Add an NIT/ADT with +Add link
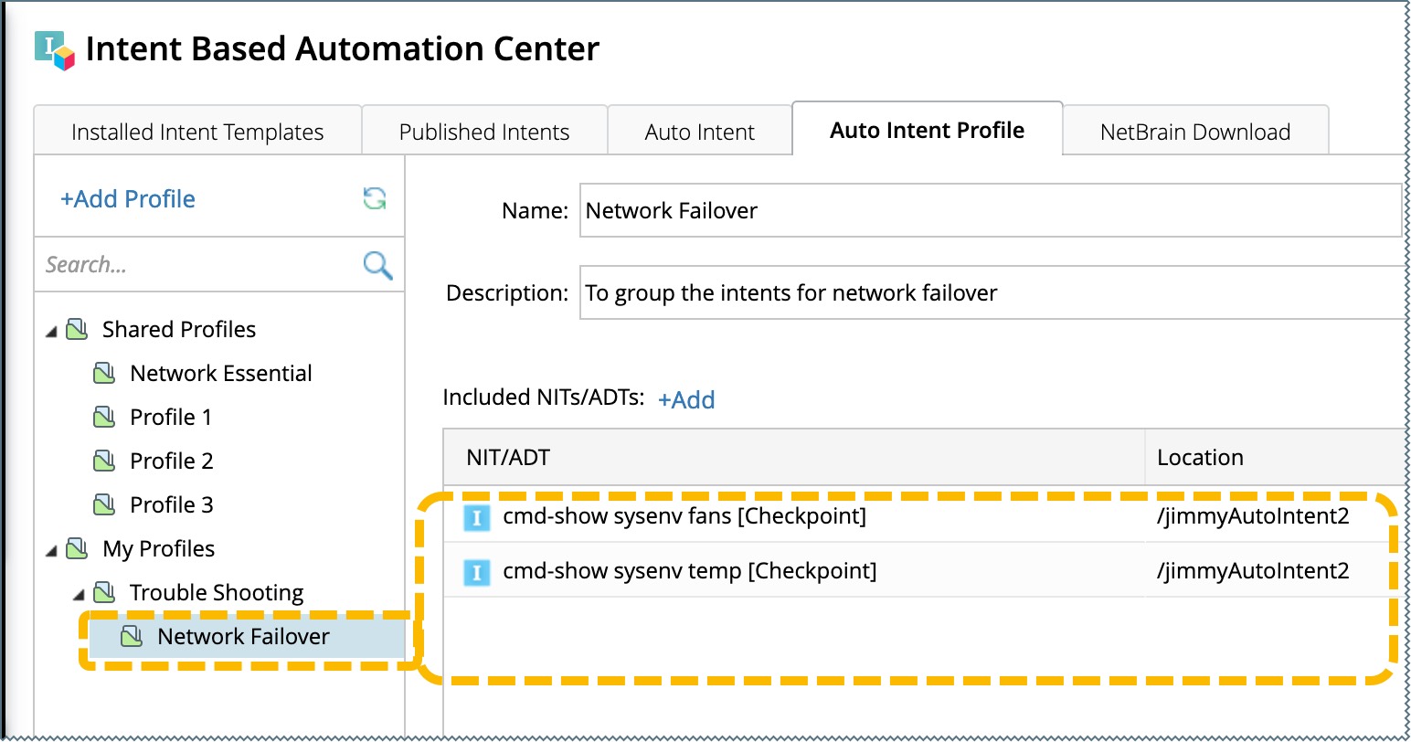This screenshot has width=1411, height=742. tap(686, 399)
